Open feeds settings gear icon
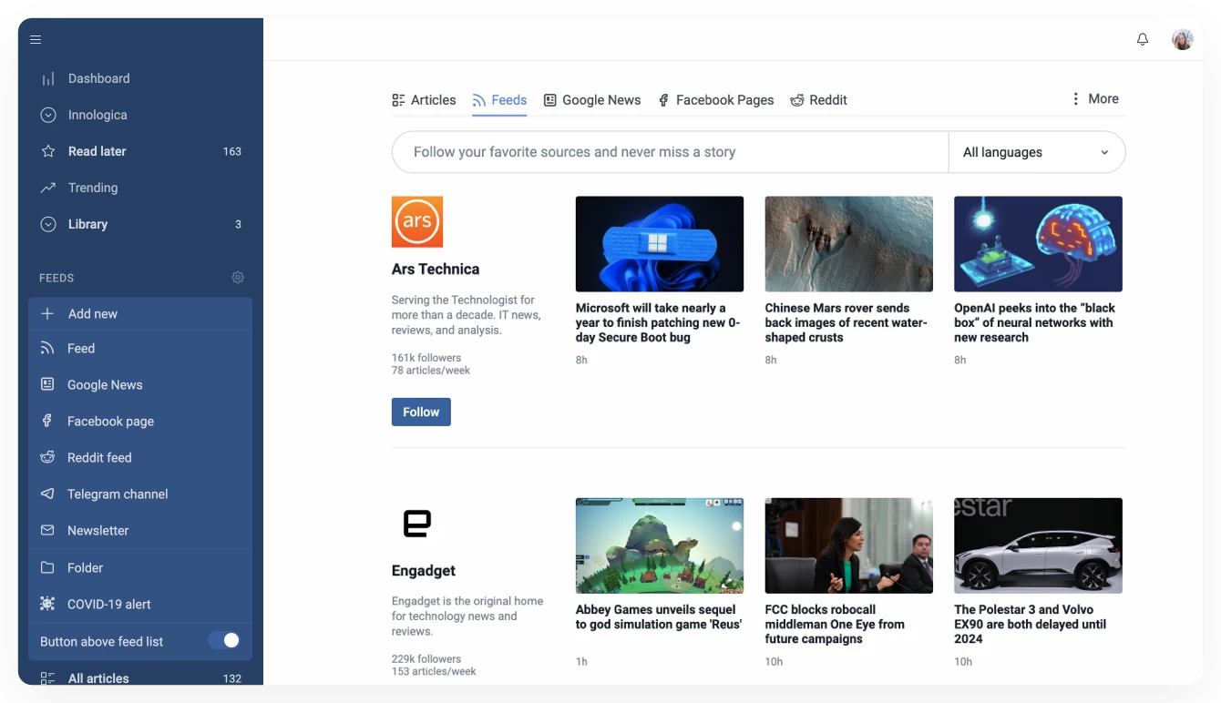 click(x=238, y=278)
